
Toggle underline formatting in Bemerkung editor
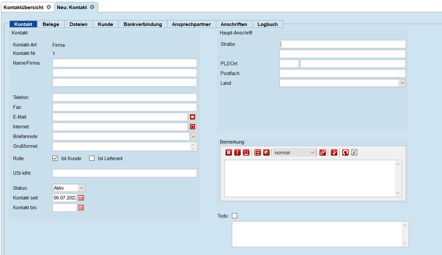coord(246,152)
